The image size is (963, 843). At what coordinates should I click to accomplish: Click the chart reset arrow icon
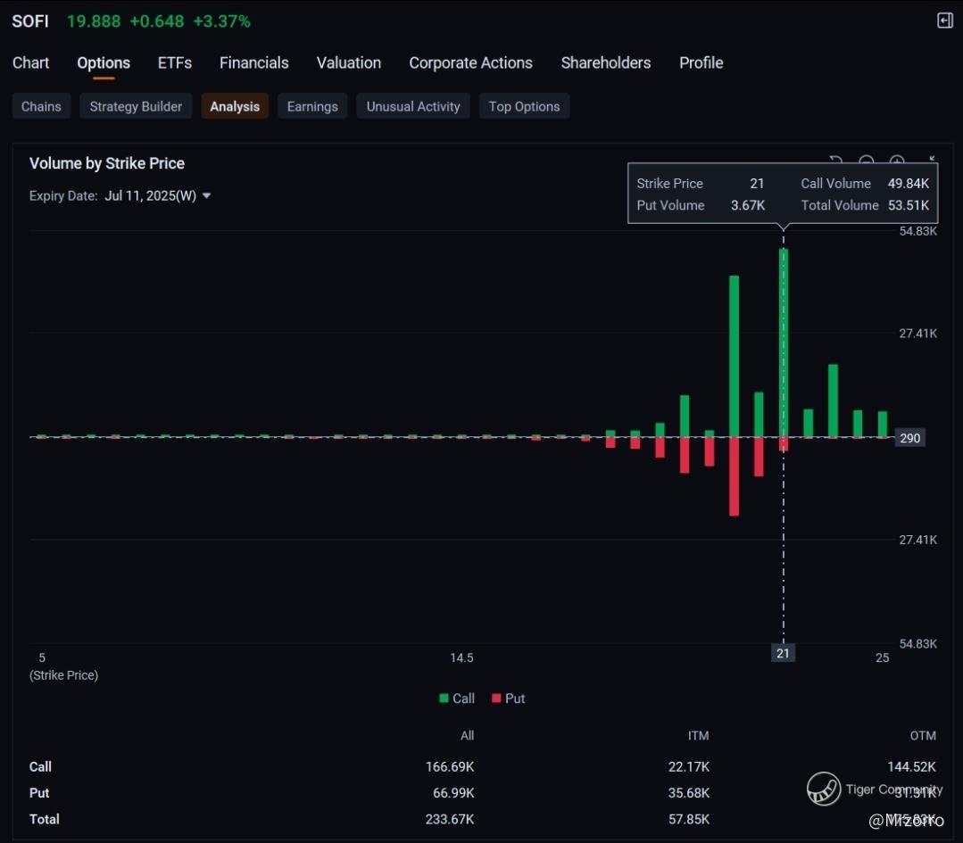point(836,161)
